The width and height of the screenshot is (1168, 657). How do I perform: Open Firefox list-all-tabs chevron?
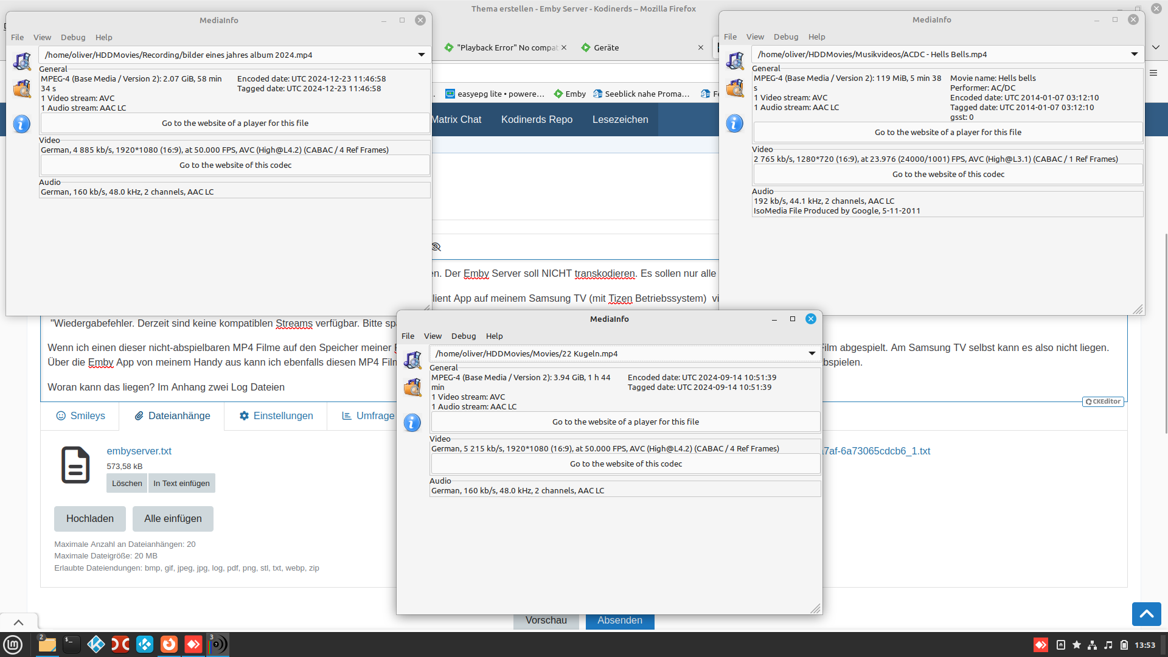coord(1156,47)
